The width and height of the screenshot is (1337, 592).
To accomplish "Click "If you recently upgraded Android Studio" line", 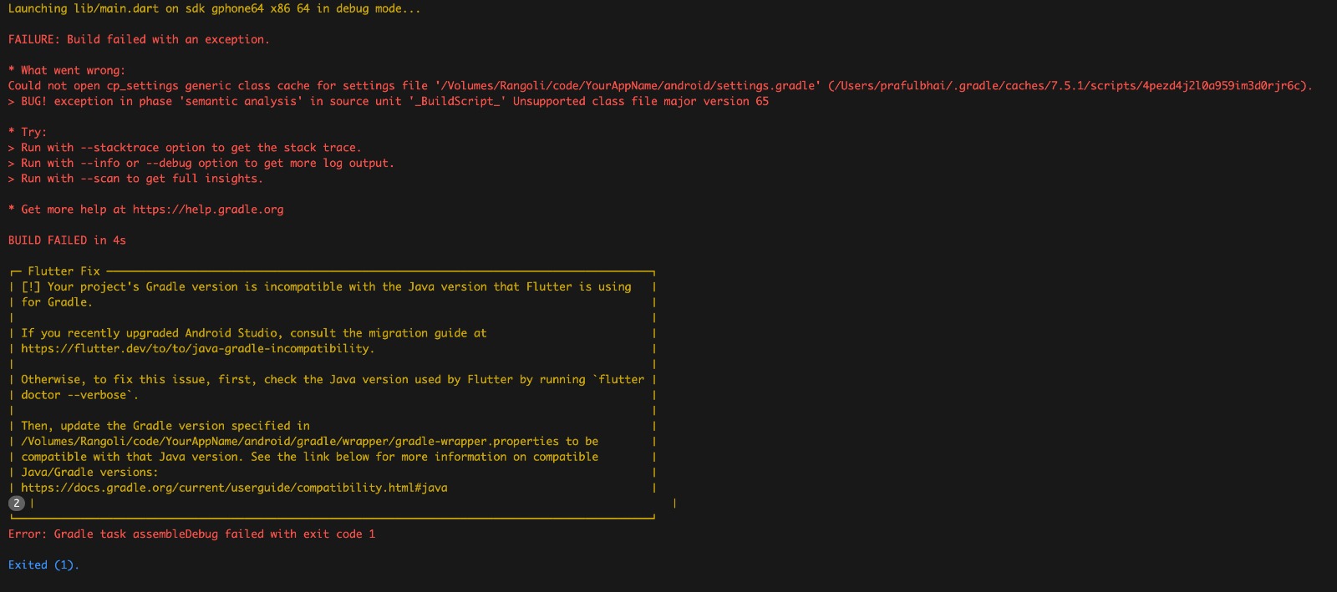I will pyautogui.click(x=254, y=333).
